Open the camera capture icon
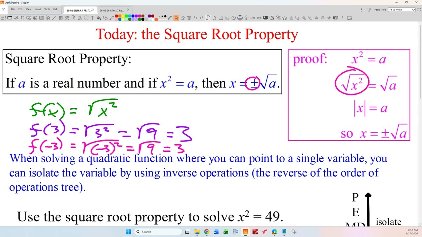Screen dimensions: 422x237 tap(4, 18)
